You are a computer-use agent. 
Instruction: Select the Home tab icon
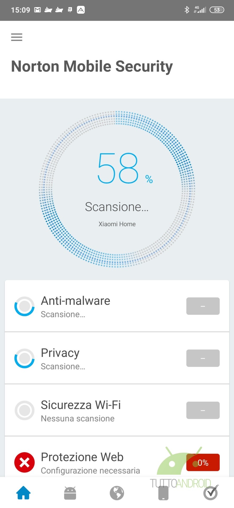[x=24, y=493]
